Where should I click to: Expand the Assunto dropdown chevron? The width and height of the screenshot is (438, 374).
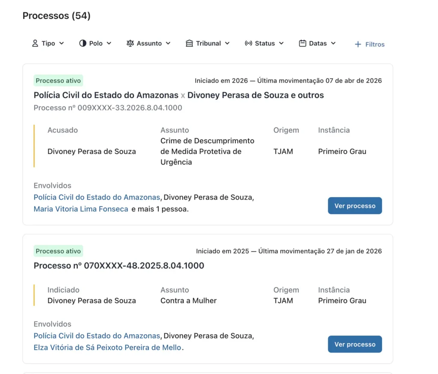click(x=168, y=43)
